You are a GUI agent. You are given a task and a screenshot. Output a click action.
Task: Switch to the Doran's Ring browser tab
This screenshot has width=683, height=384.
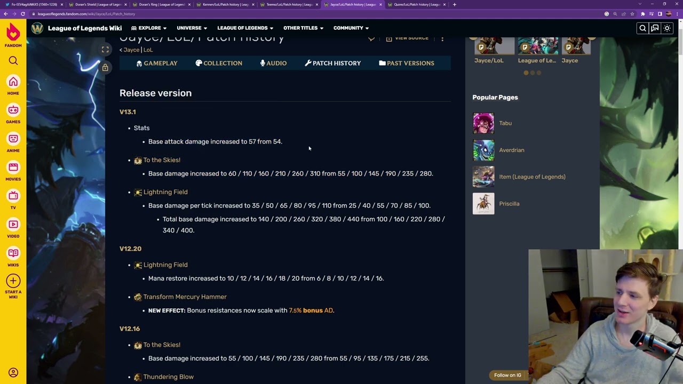pos(160,4)
